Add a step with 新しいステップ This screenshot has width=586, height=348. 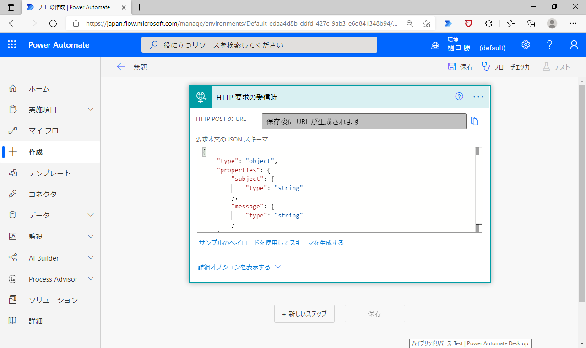304,314
